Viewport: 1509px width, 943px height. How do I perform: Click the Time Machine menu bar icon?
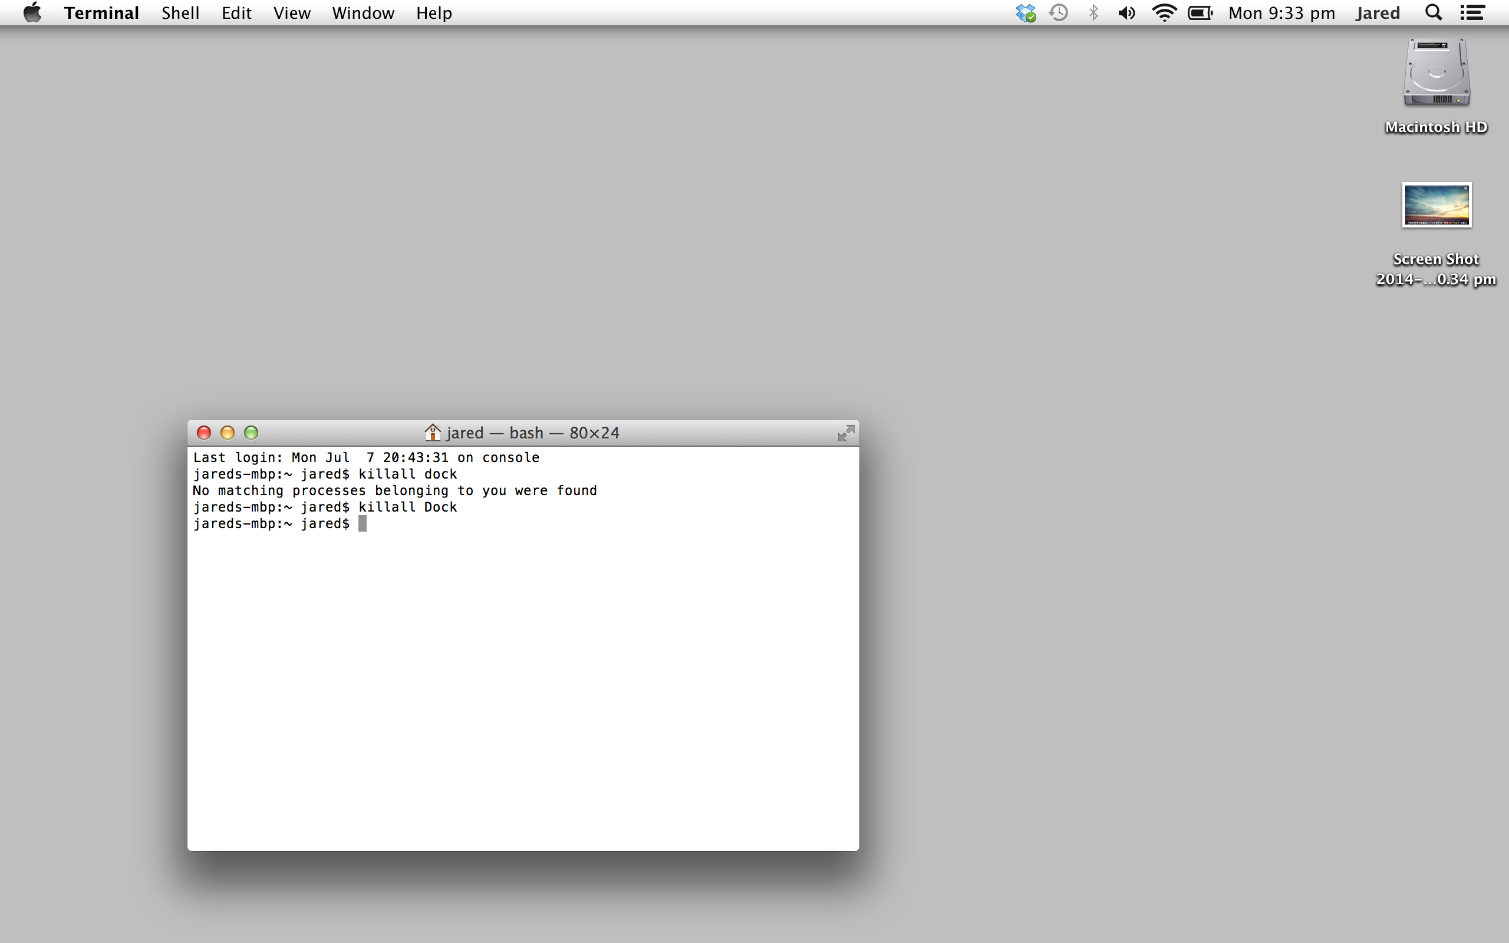coord(1059,12)
